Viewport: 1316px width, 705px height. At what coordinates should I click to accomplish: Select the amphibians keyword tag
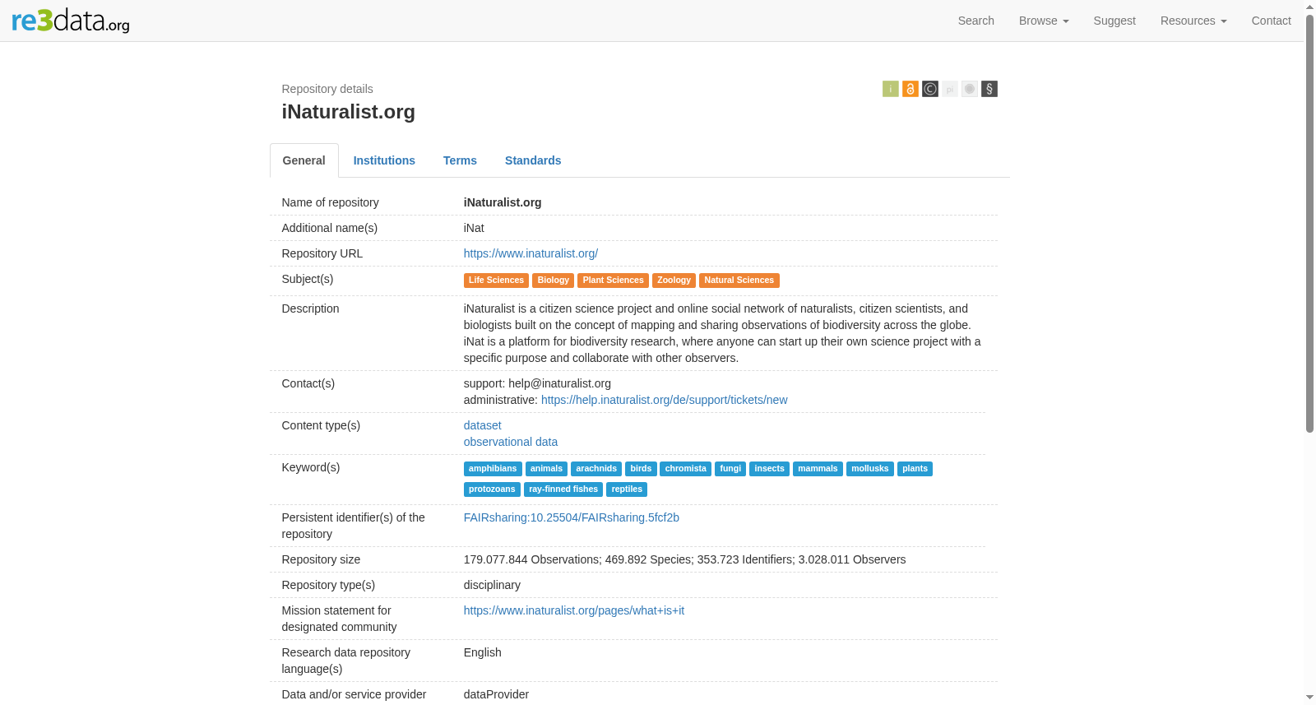pos(493,469)
